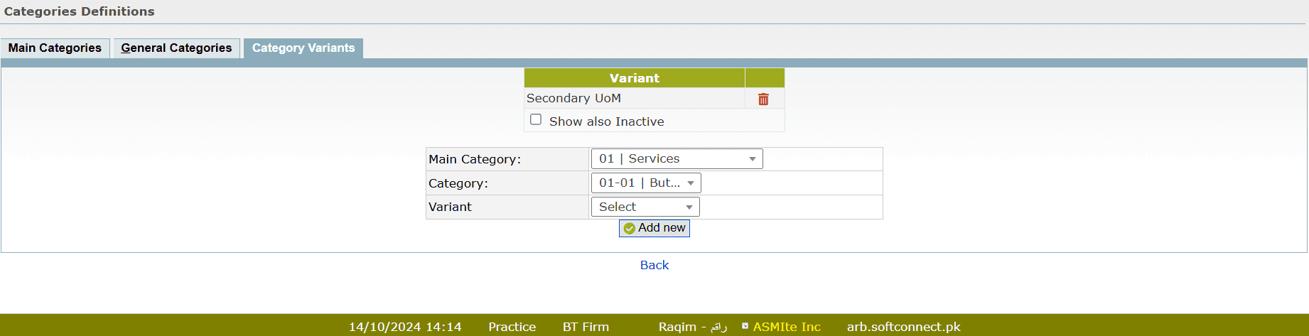Delete the Secondary UoM variant via trash icon
Viewport: 1309px width, 336px height.
(763, 99)
